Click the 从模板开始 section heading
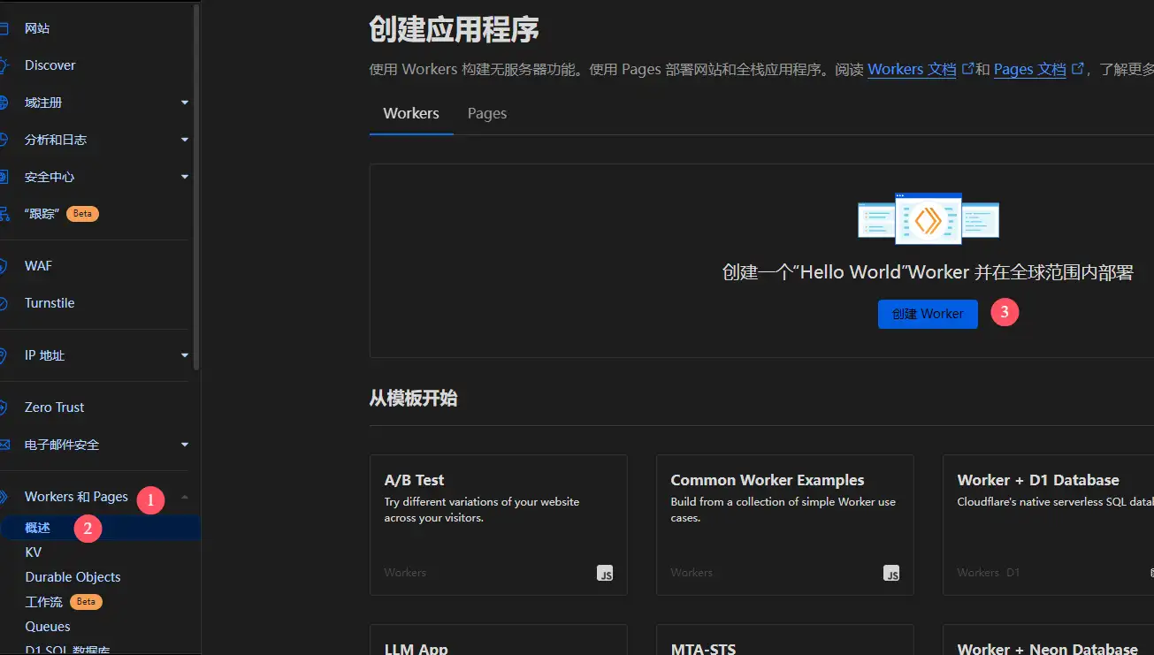 (x=413, y=398)
